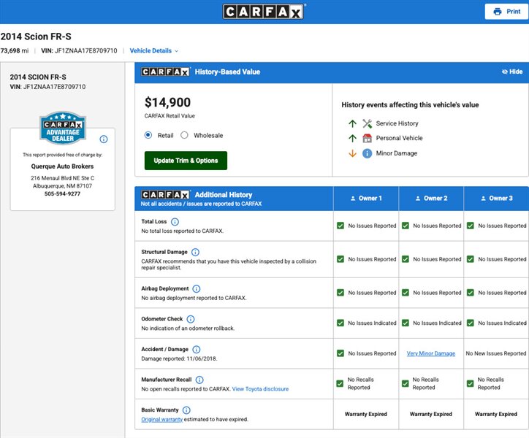Open Accident / Damage info icon
529x438 pixels.
pyautogui.click(x=197, y=350)
